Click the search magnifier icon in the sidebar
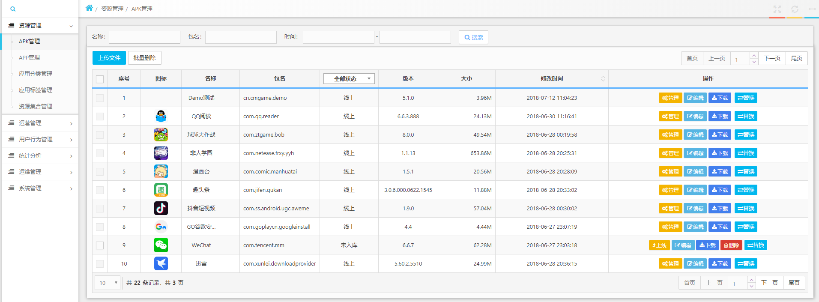The width and height of the screenshot is (819, 302). [x=13, y=9]
